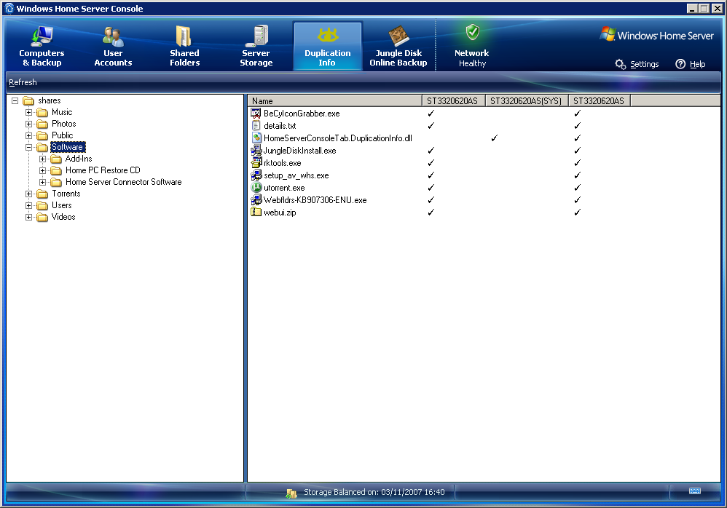Click the ST3320620AS(SYS) column header
This screenshot has height=508, width=727.
pos(527,101)
